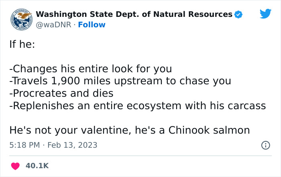This screenshot has height=177, width=281.
Task: Like the tweet with the heart icon
Action: pyautogui.click(x=15, y=165)
